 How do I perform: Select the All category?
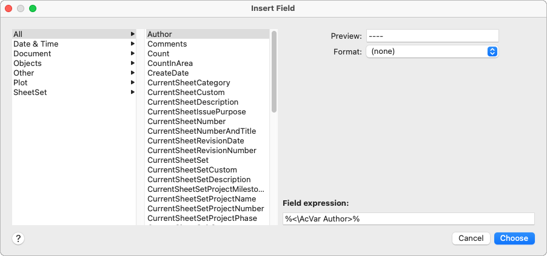(x=18, y=34)
